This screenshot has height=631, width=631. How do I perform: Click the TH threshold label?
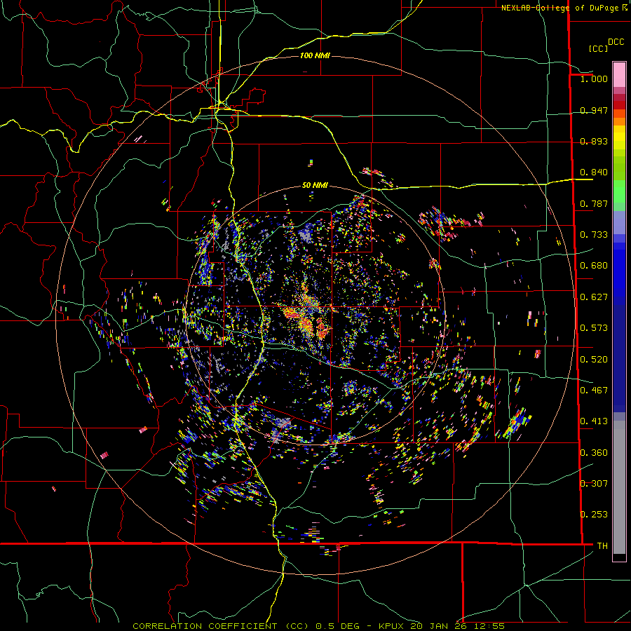pos(602,546)
